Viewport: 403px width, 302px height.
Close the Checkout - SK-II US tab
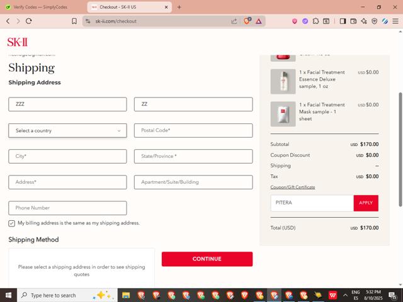click(166, 7)
